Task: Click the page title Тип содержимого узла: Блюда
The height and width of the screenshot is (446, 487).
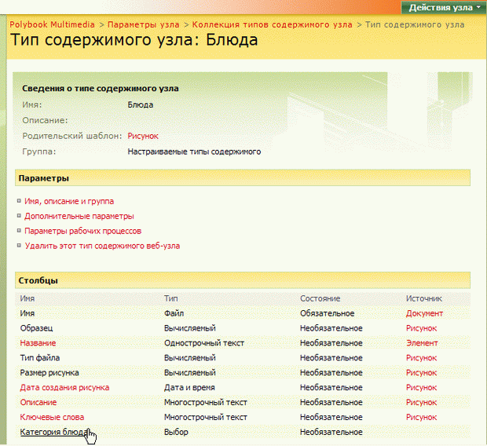Action: pyautogui.click(x=134, y=40)
